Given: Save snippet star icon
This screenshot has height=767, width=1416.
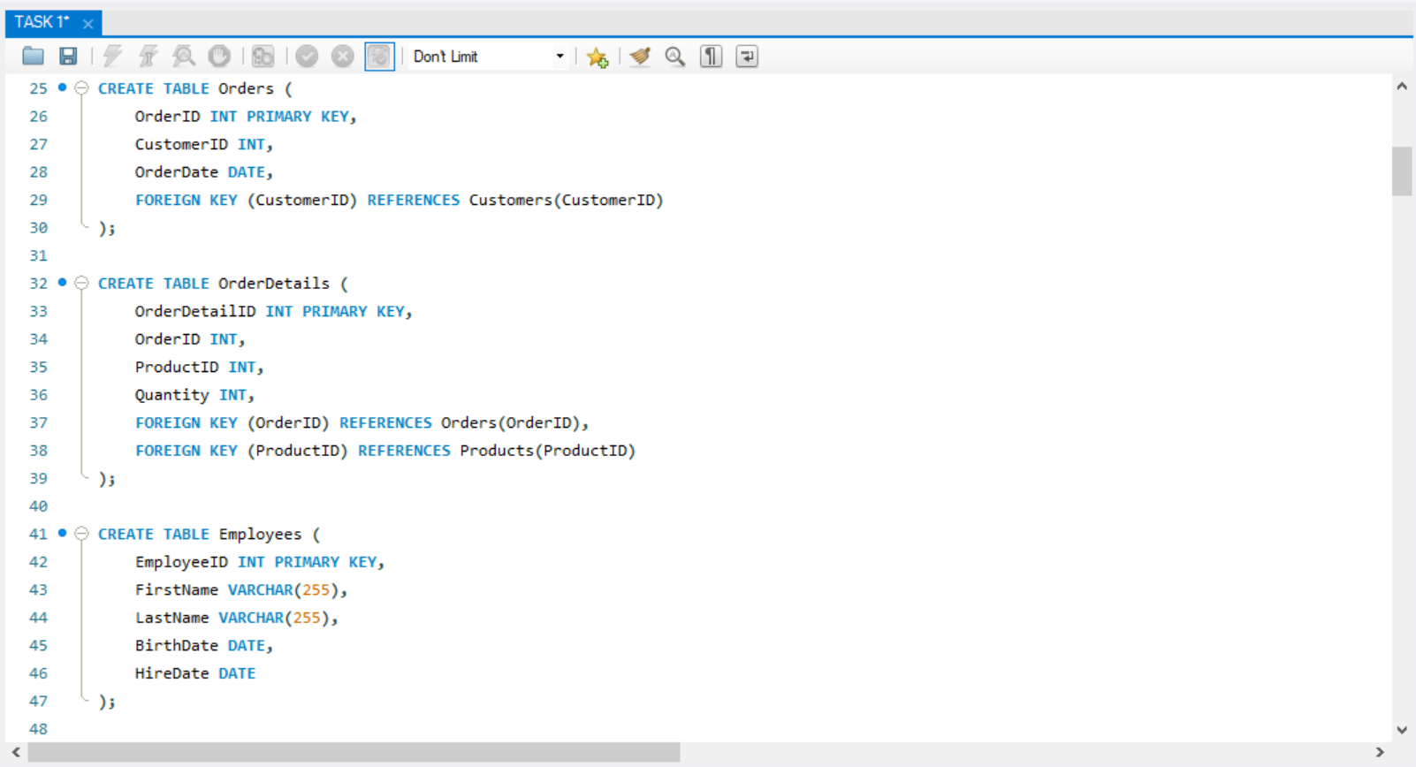Looking at the screenshot, I should [x=598, y=57].
